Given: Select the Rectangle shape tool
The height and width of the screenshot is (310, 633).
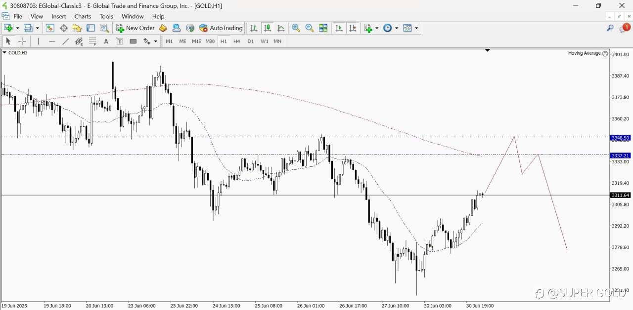Looking at the screenshot, I should click(x=133, y=41).
